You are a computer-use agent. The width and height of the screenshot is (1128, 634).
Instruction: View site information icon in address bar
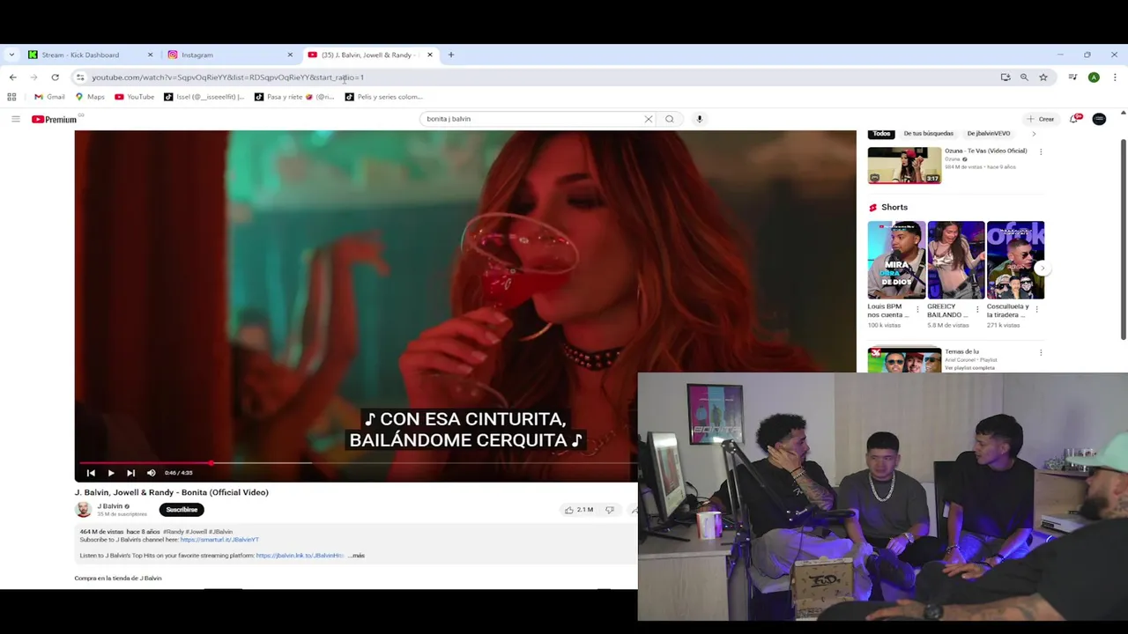pyautogui.click(x=80, y=77)
